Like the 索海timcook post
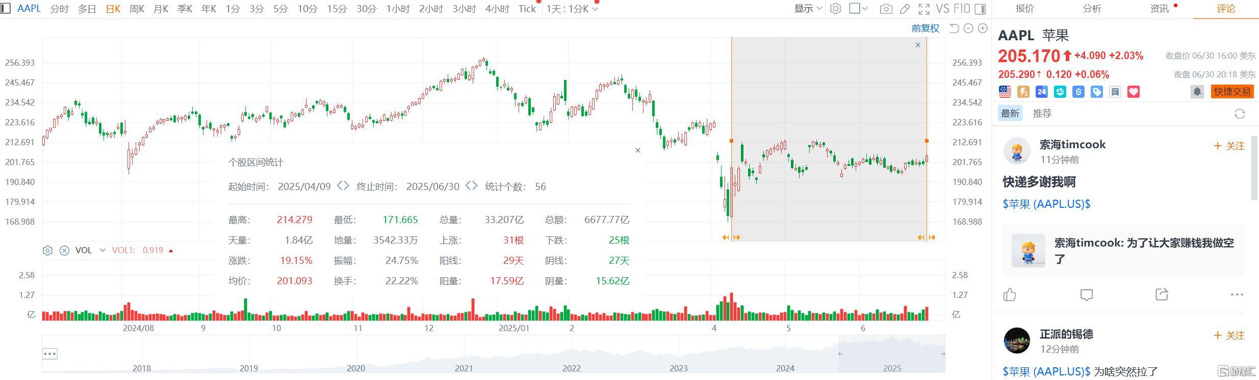Screen dimensions: 1259x380 1010,294
